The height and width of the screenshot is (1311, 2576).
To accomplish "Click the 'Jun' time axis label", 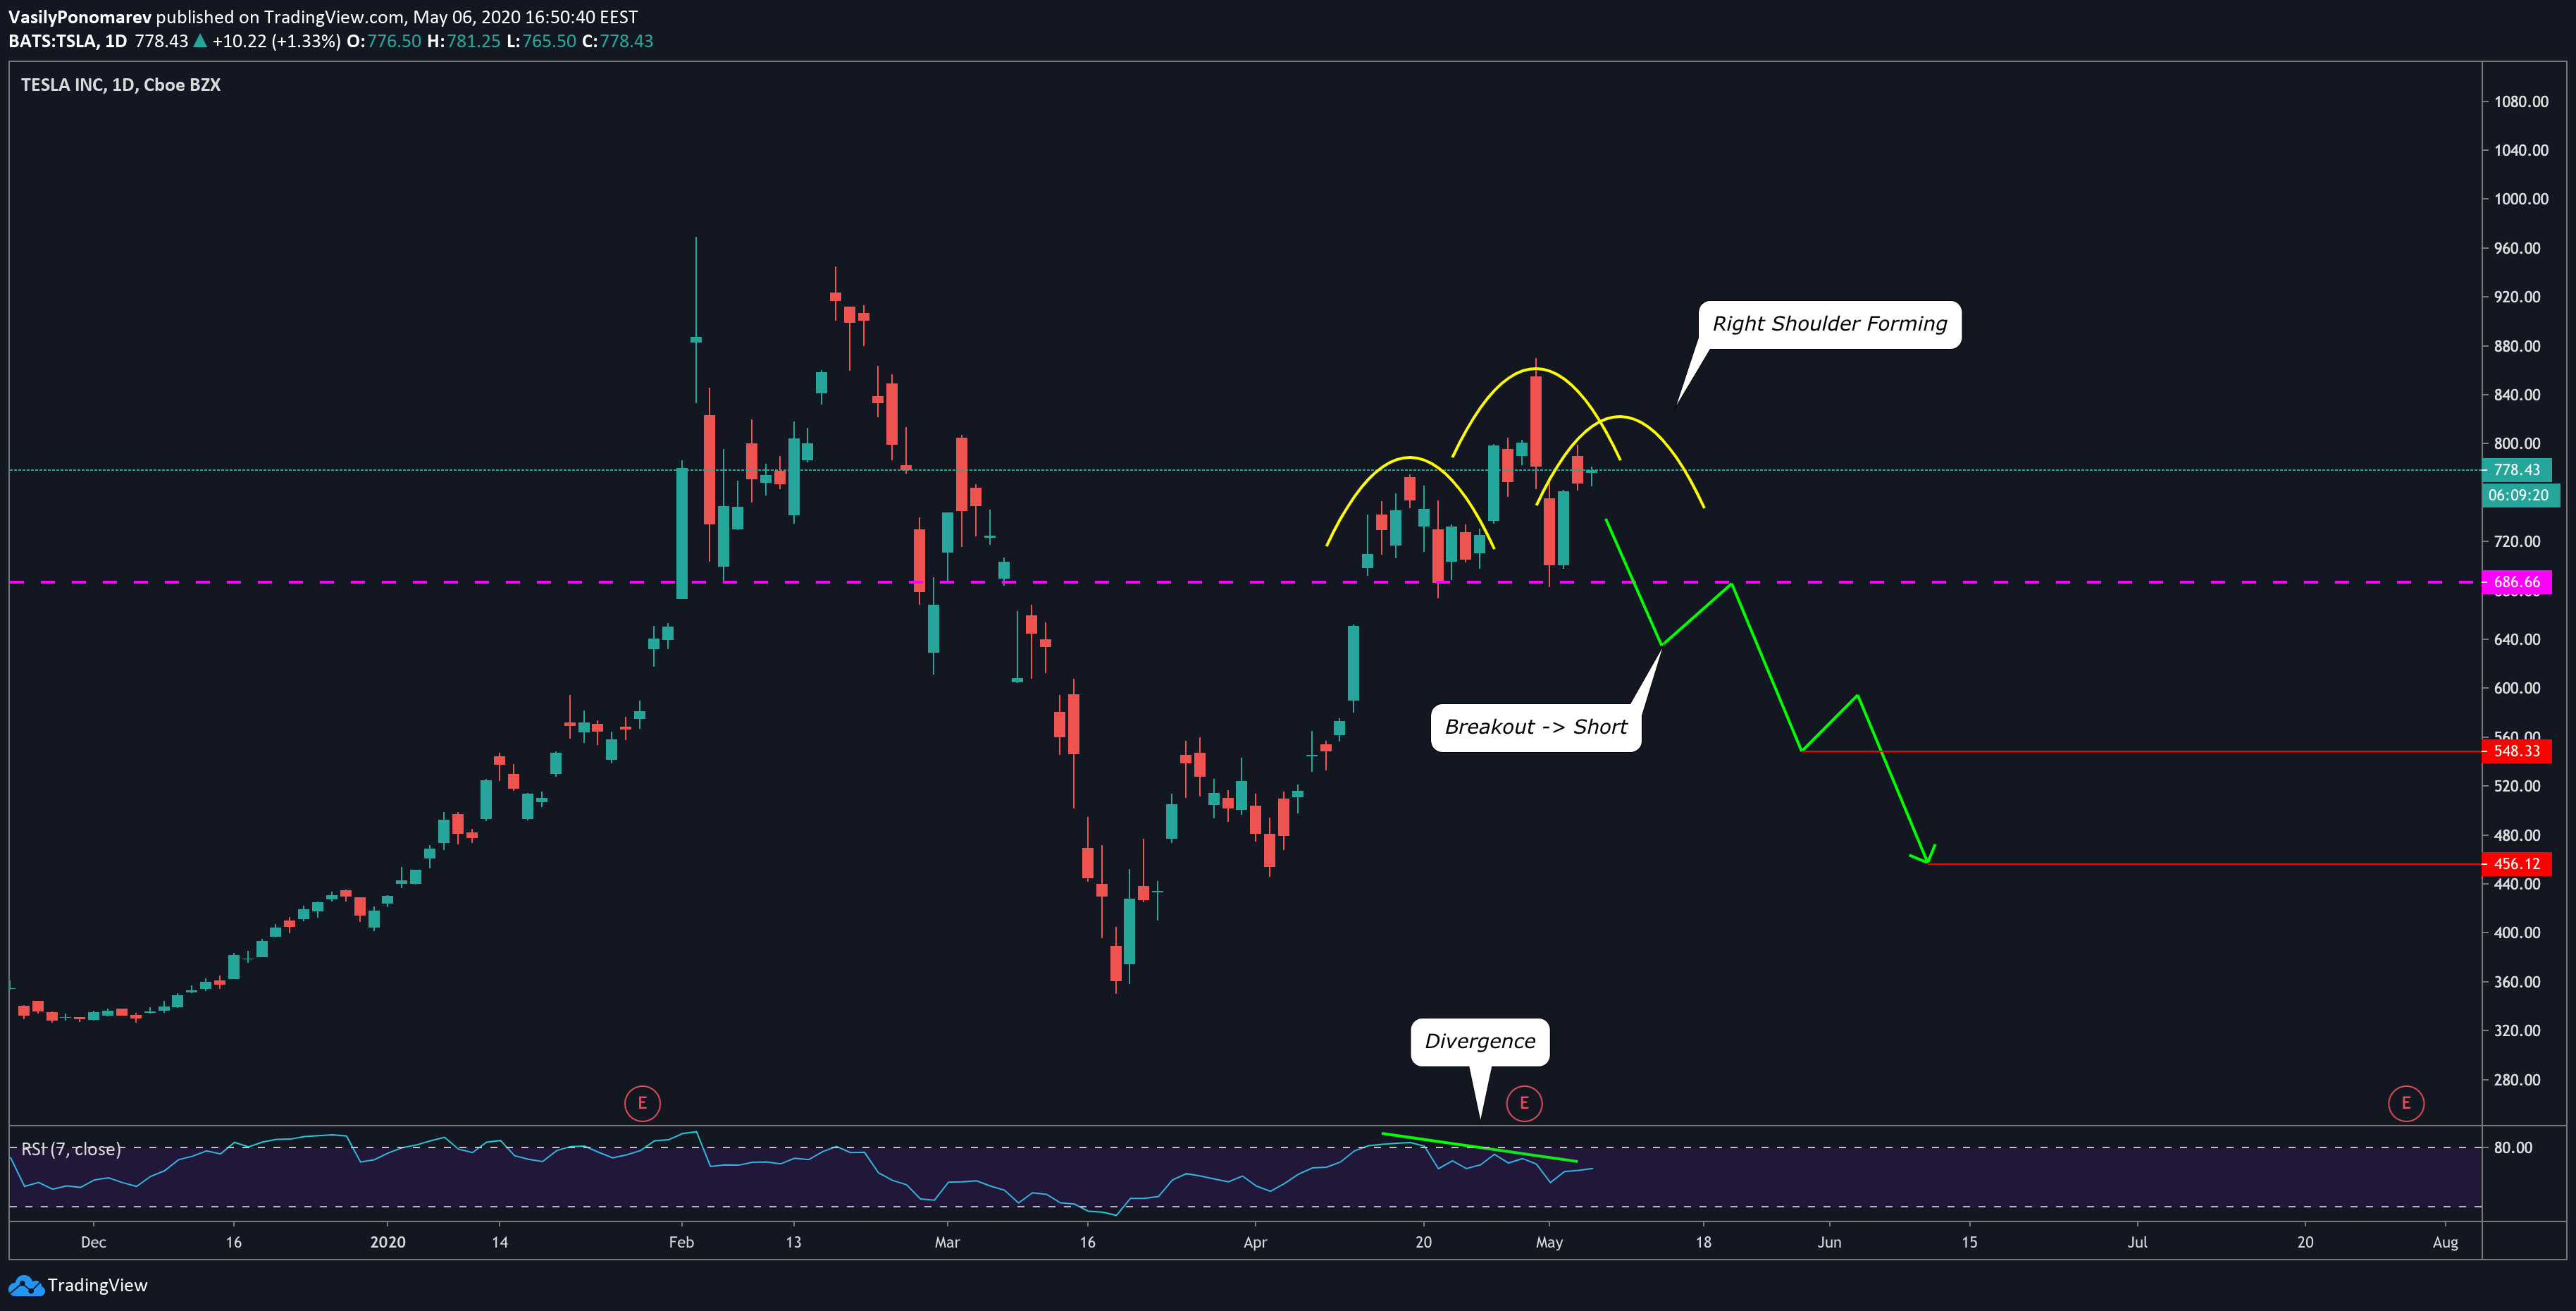I will (1829, 1242).
